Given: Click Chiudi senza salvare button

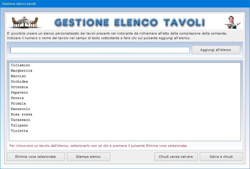Looking at the screenshot, I should tap(176, 157).
